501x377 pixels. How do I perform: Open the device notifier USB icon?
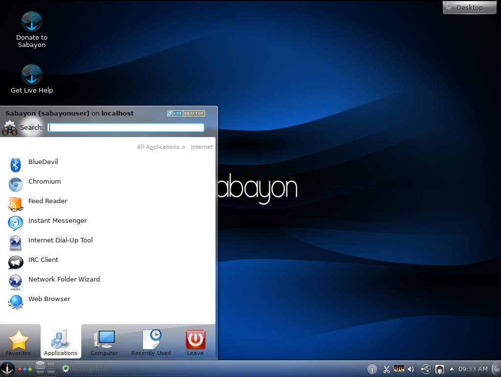[x=426, y=369]
